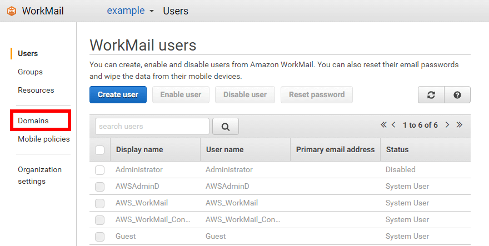Click into the search users field
Viewport: 489px width, 246px height.
[152, 127]
